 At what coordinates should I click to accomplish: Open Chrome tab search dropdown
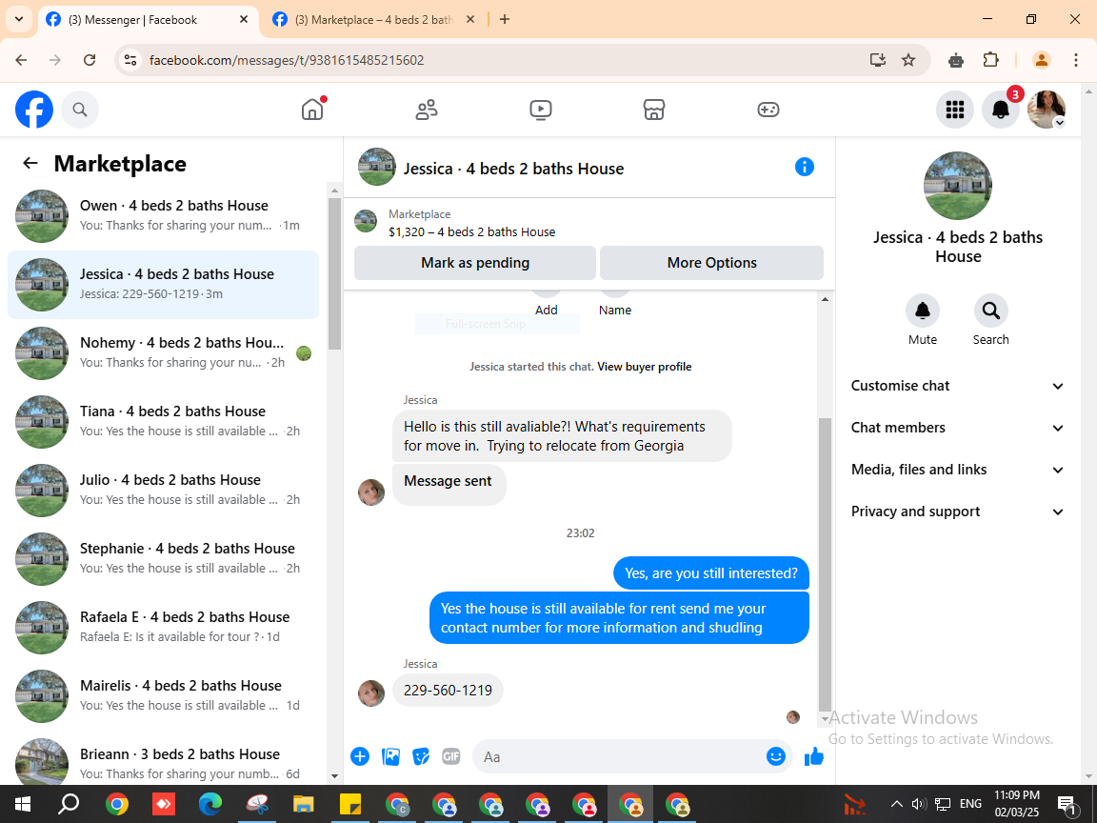pyautogui.click(x=19, y=20)
